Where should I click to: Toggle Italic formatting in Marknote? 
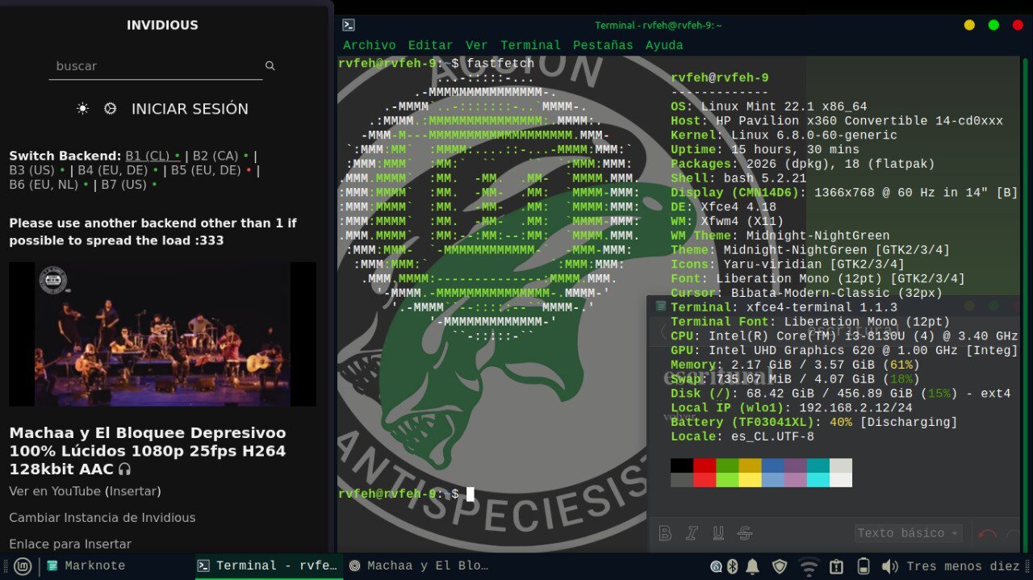click(692, 533)
